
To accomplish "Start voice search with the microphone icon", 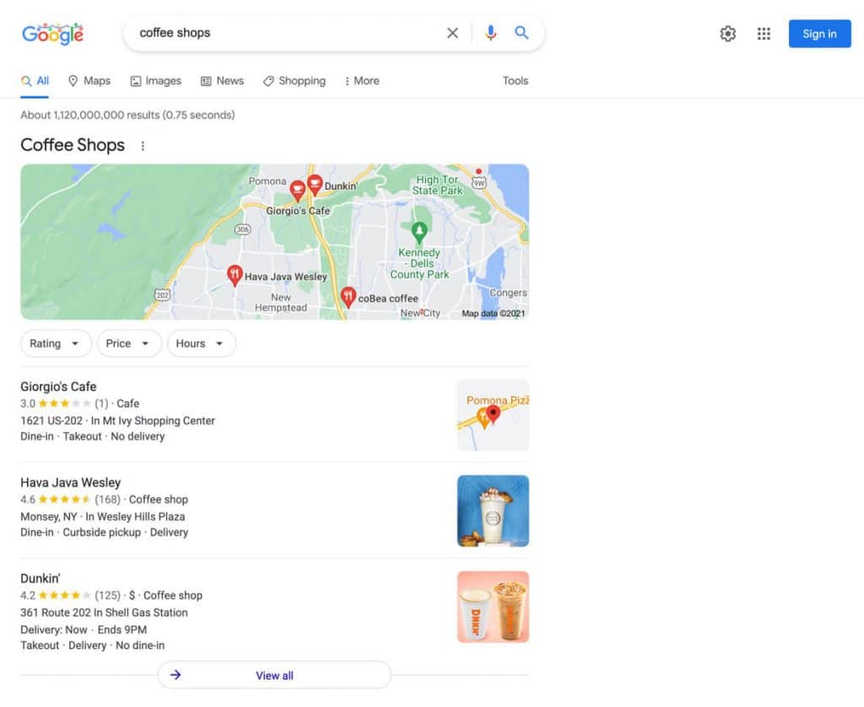I will click(490, 33).
